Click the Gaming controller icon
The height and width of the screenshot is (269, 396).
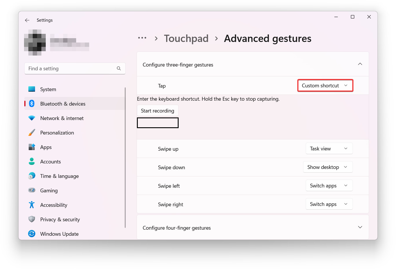[x=32, y=190]
